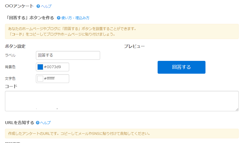Viewport: 244px width, 143px height.
Task: Click help icon beside OOアンケート title
Action: [x=38, y=6]
